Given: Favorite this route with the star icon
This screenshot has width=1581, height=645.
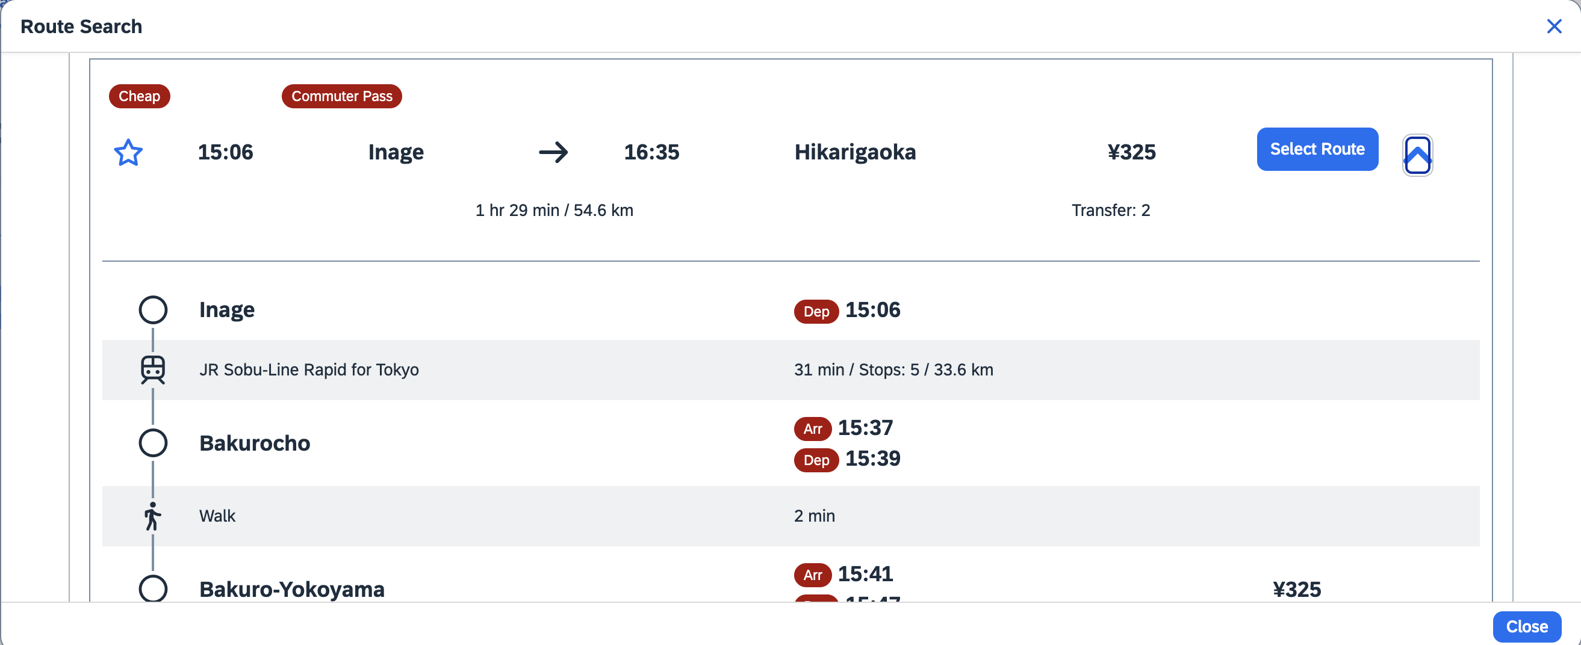Looking at the screenshot, I should 128,152.
